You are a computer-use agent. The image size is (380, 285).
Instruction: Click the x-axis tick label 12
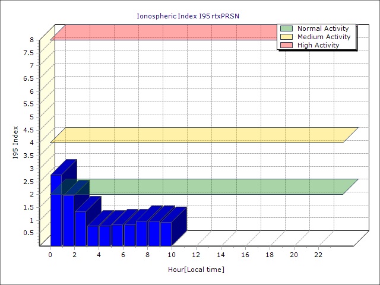(x=197, y=255)
